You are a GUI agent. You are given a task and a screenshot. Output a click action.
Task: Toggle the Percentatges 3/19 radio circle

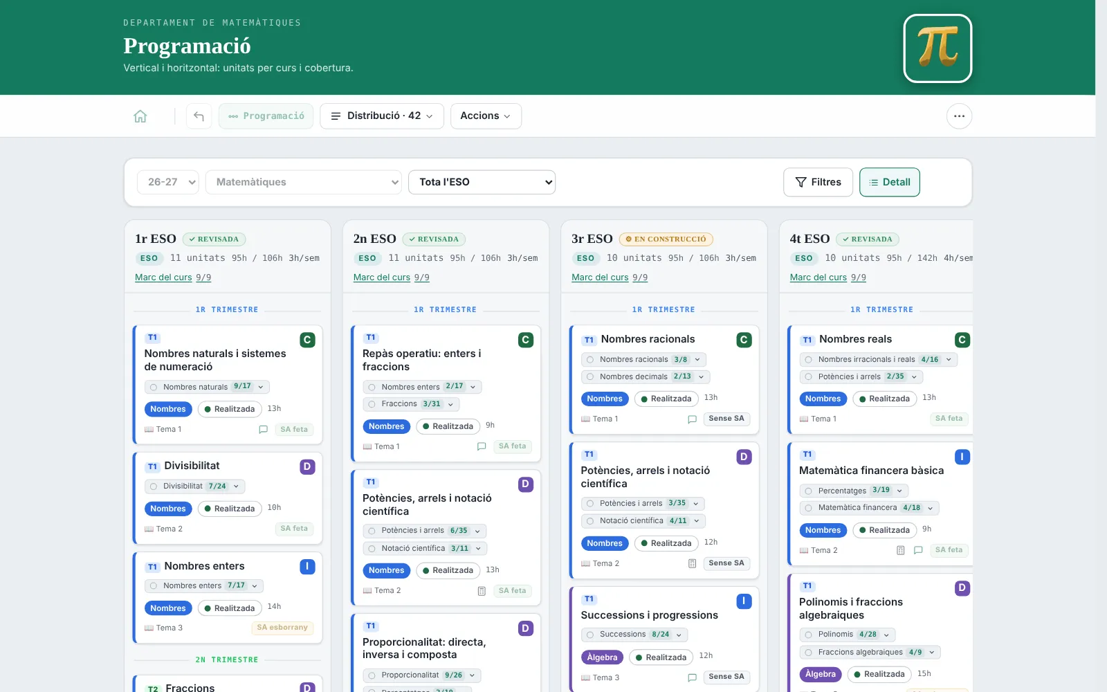[808, 491]
